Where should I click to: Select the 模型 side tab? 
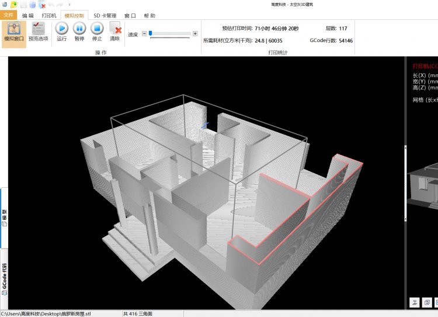[4, 217]
